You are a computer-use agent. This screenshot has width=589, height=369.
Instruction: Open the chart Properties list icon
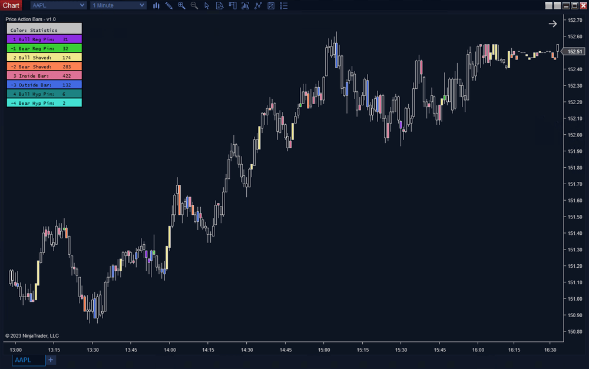283,5
